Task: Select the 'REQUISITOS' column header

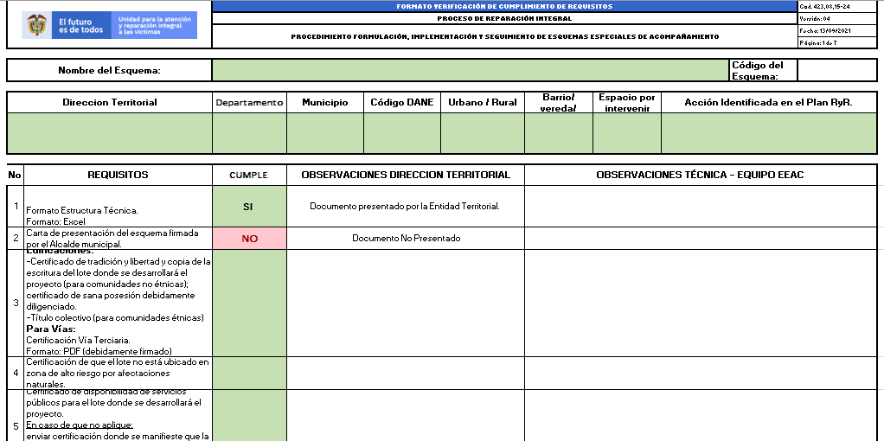Action: click(x=118, y=175)
